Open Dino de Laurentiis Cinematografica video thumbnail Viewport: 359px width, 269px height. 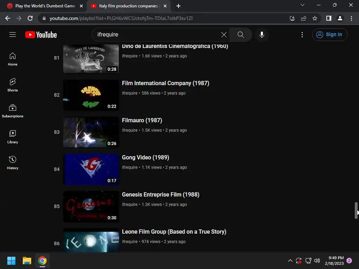coord(91,58)
